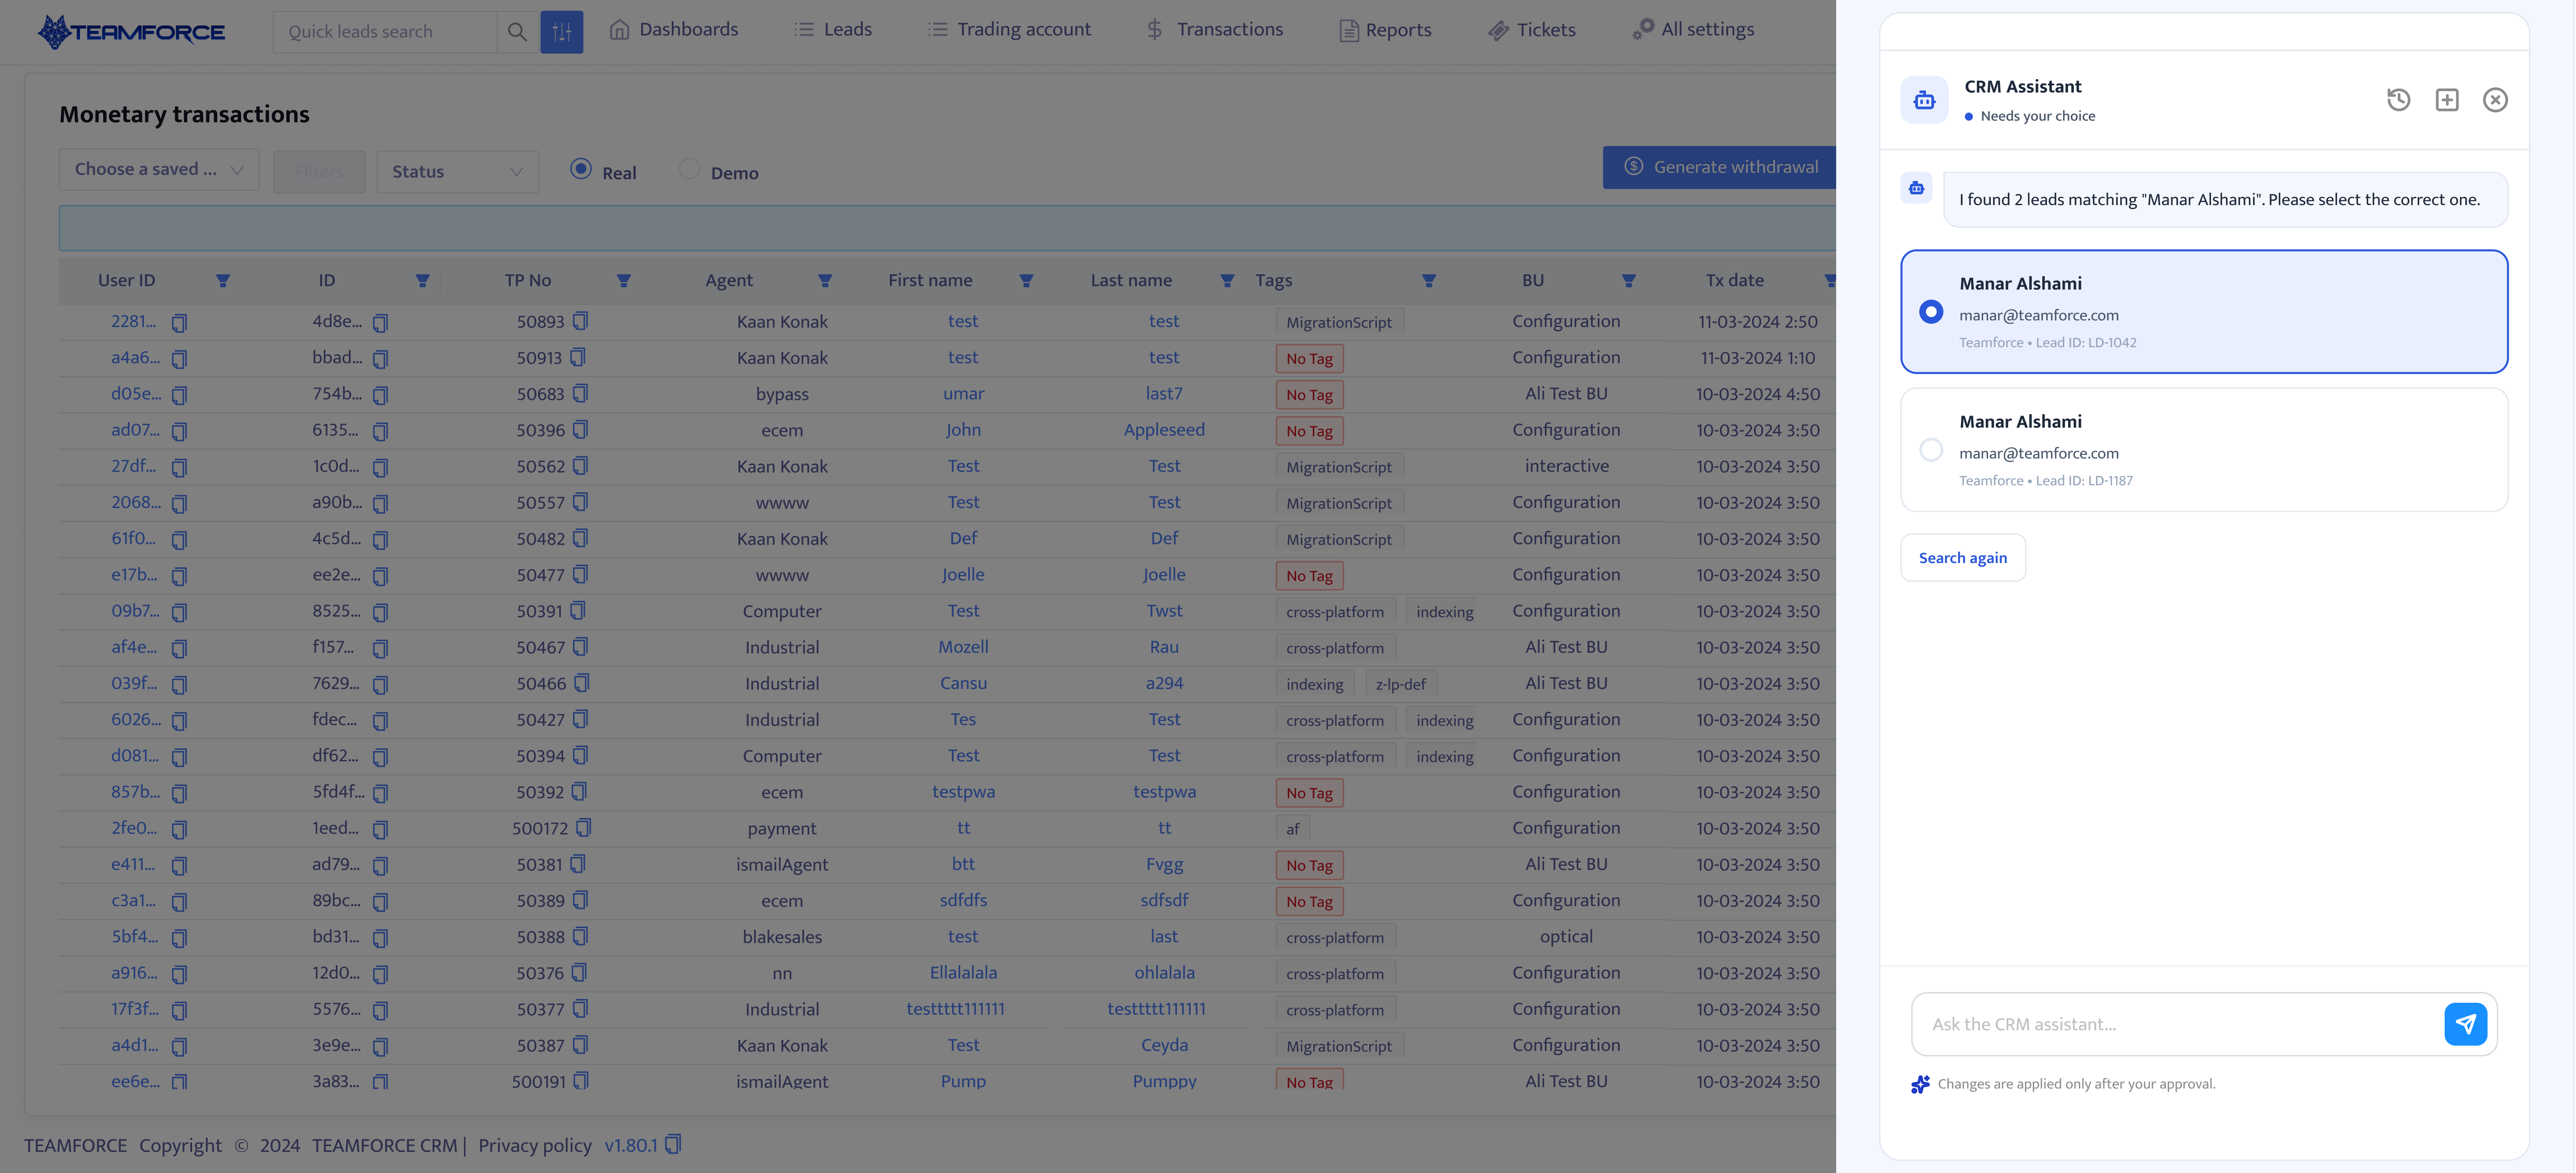
Task: Open the Reports menu
Action: [1385, 30]
